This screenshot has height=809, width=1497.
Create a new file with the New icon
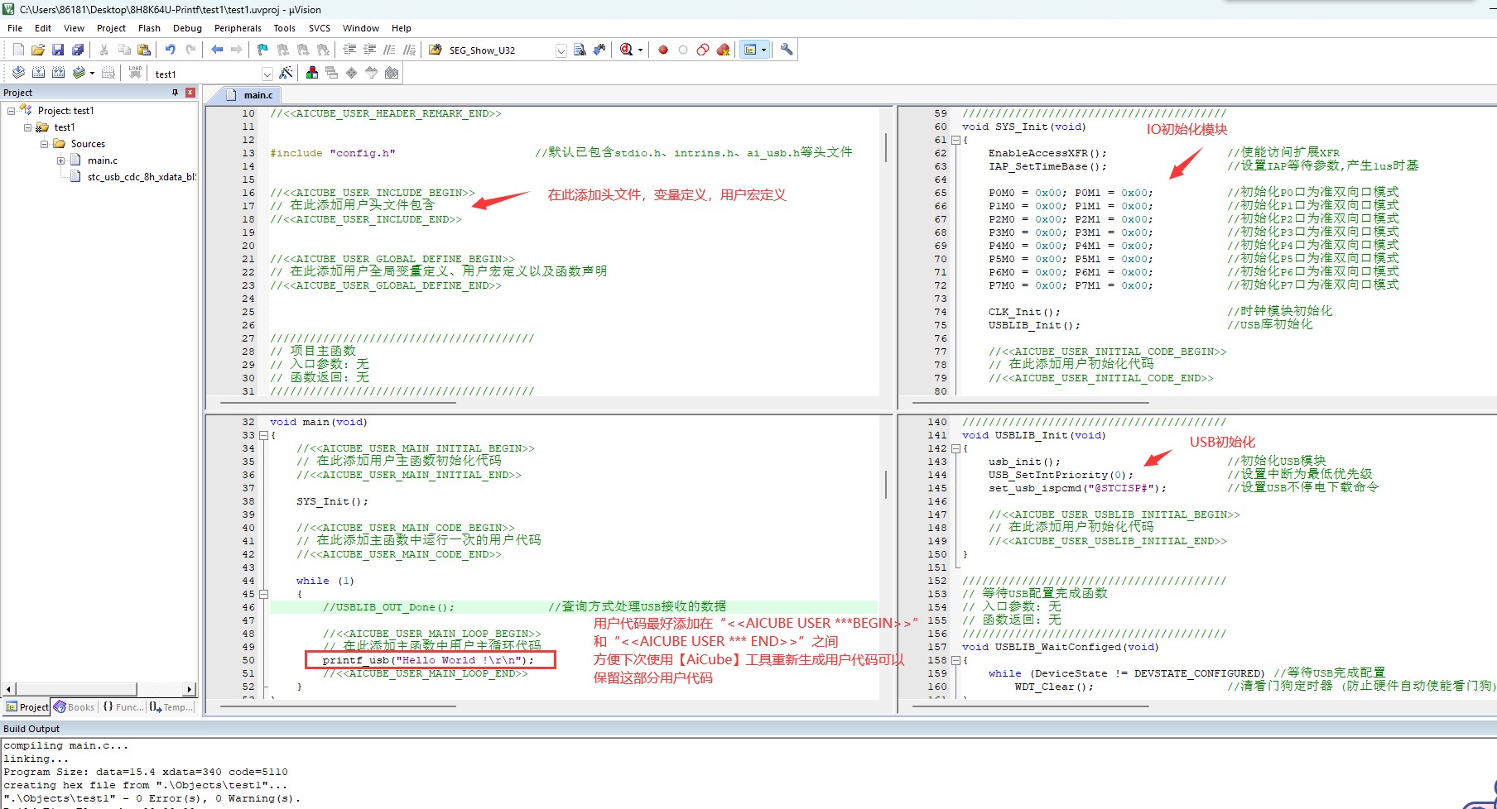18,50
